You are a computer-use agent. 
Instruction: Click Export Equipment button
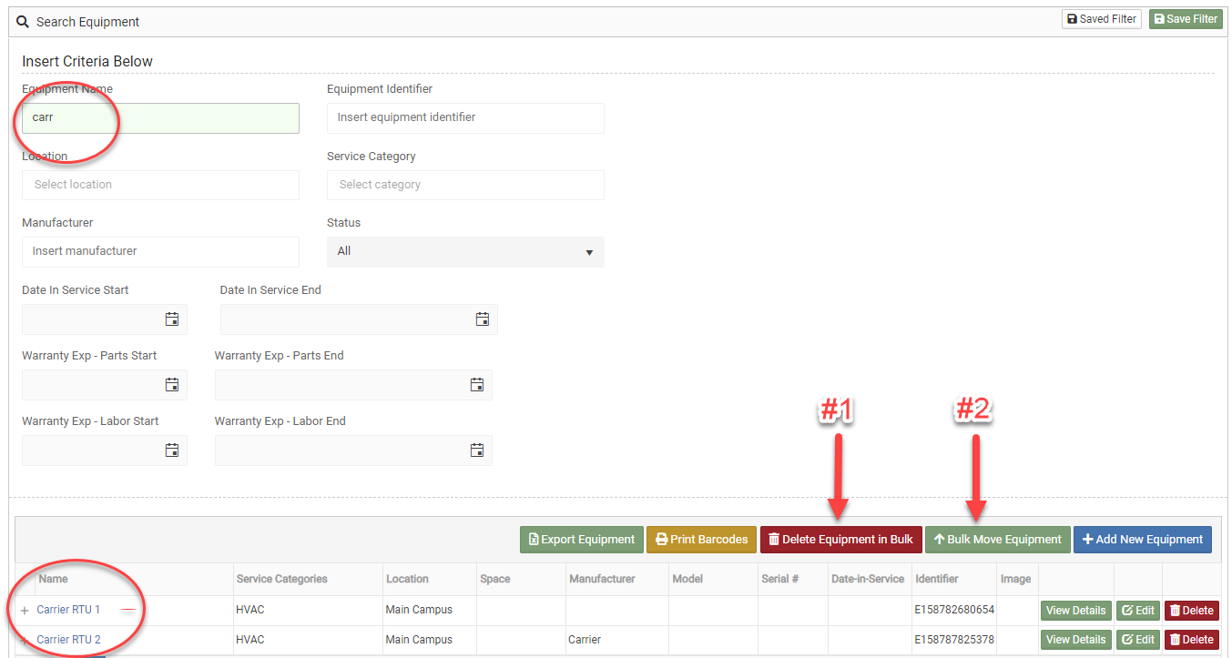(x=581, y=540)
